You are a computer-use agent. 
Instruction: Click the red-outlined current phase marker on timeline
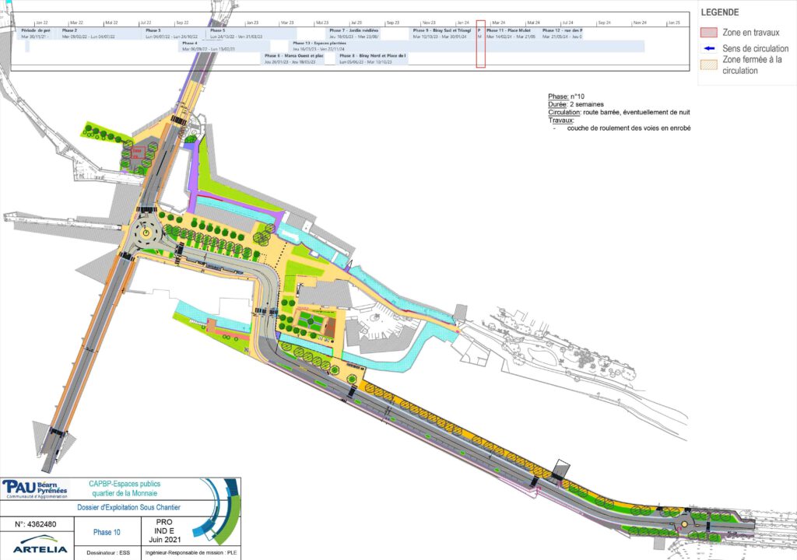click(481, 44)
